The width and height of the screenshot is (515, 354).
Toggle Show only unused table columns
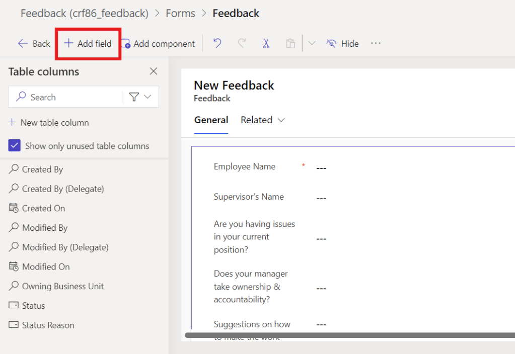(x=14, y=146)
